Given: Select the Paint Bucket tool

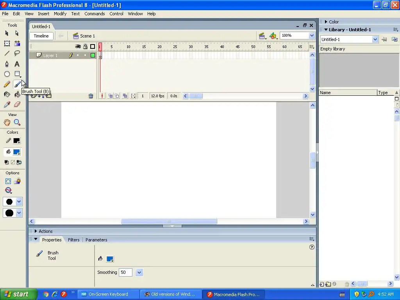Looking at the screenshot, I should [17, 95].
